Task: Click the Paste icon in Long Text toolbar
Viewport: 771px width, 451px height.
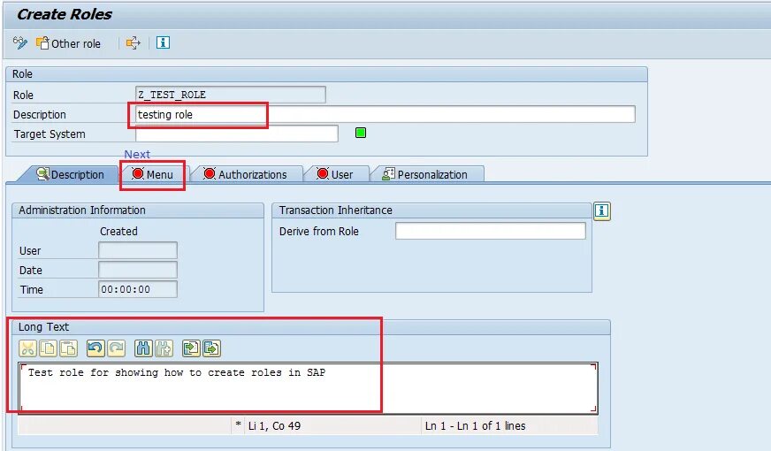Action: (x=68, y=348)
